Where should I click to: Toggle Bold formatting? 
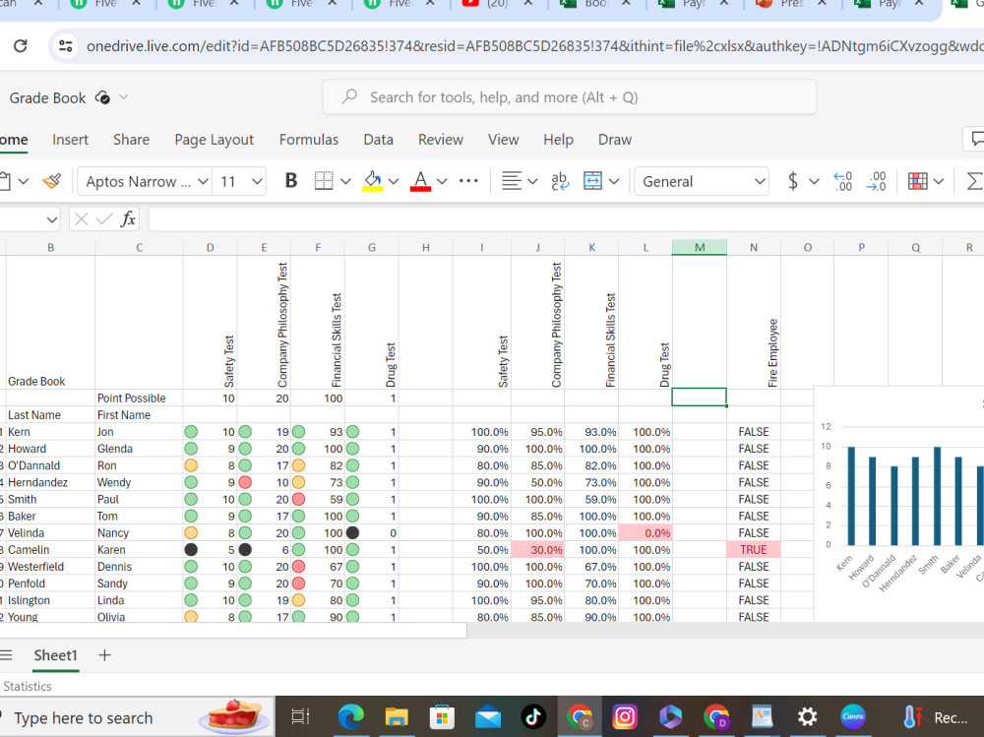(291, 181)
